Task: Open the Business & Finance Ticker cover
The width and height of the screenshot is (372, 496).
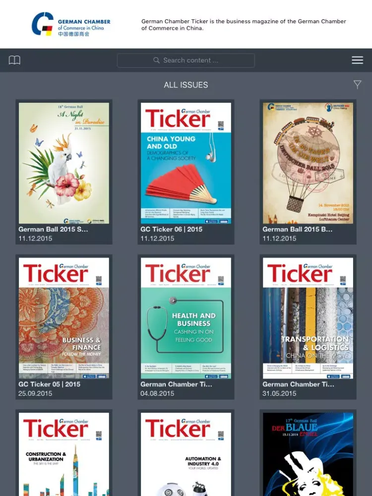Action: click(x=64, y=318)
